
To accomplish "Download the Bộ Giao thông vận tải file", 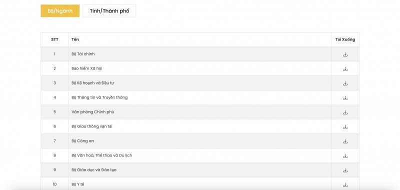I will (345, 127).
